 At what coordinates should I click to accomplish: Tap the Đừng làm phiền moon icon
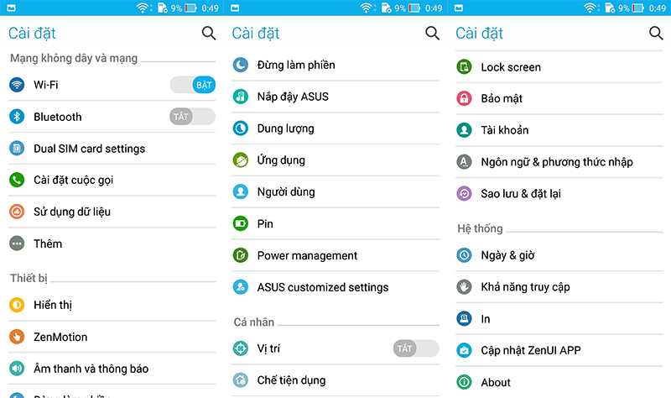point(241,65)
